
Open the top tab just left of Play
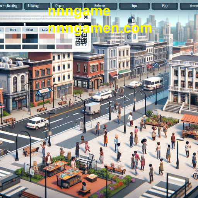click(134, 6)
